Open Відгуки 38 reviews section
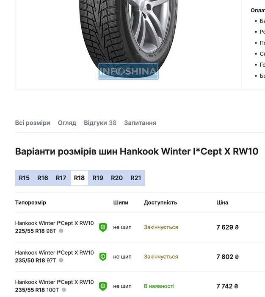This screenshot has width=265, height=297. (100, 123)
